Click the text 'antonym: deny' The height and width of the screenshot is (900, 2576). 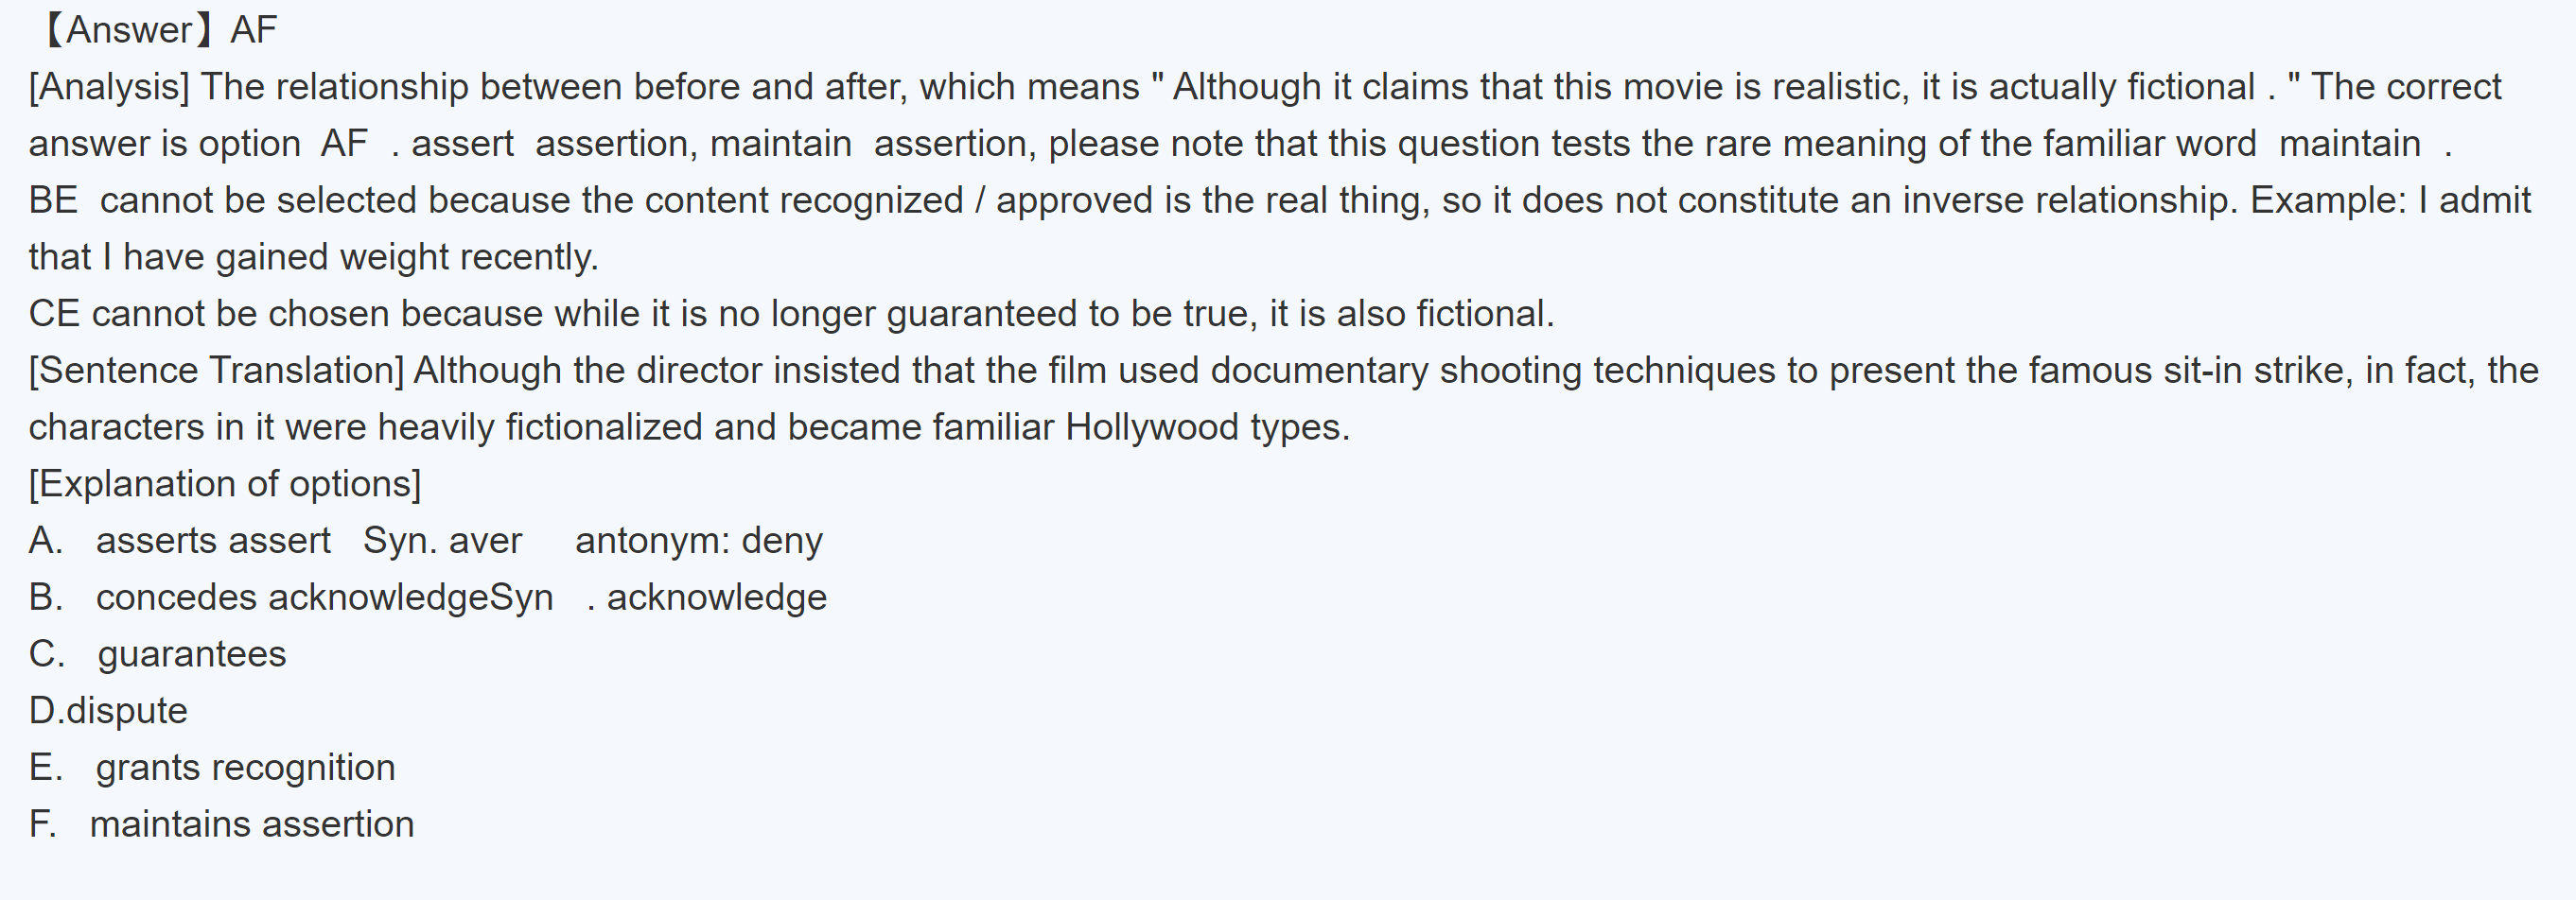(x=698, y=541)
